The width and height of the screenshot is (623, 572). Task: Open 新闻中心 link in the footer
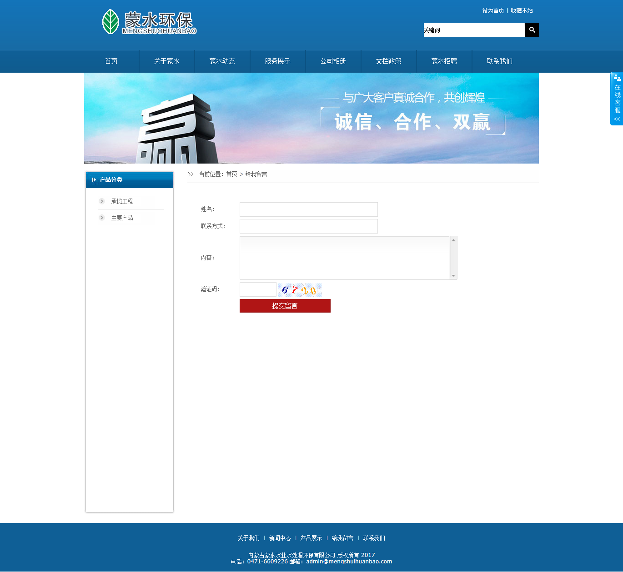(280, 538)
